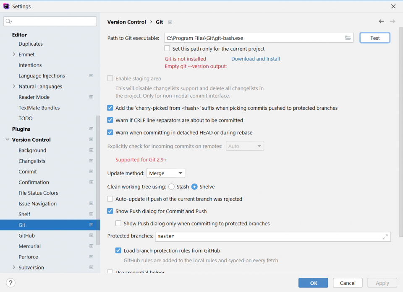Toggle 'Show Push dialog for Commit and Push'
Viewport: 403px width, 292px height.
(110, 211)
